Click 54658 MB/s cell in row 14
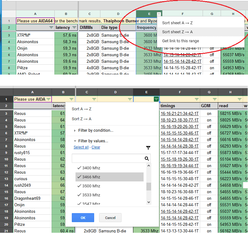The width and height of the screenshot is (248, 233). [231, 185]
